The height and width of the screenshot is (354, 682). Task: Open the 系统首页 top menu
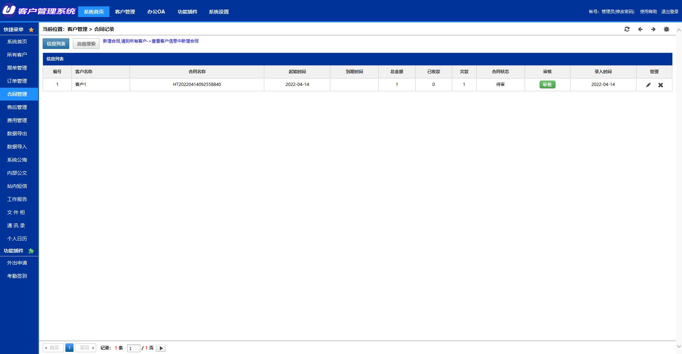point(94,12)
